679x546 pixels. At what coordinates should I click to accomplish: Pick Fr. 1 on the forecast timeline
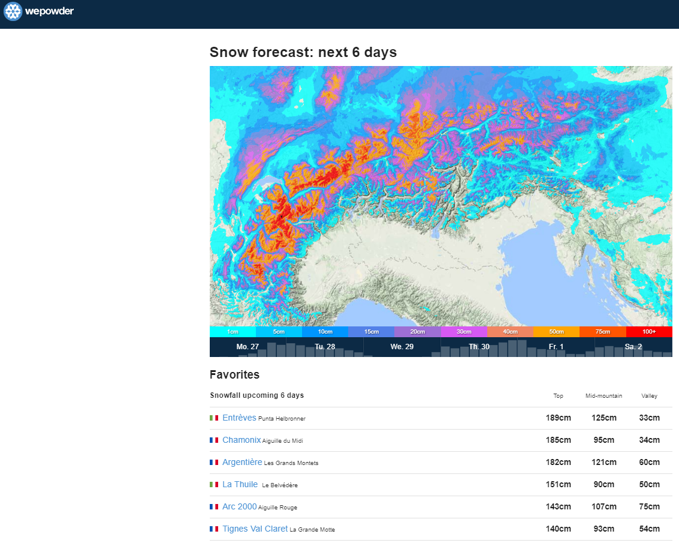coord(556,347)
